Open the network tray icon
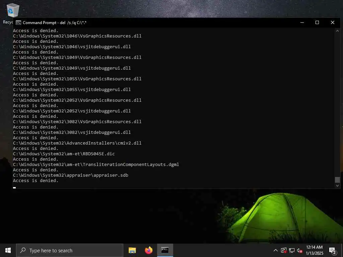The width and height of the screenshot is (343, 257). pos(292,250)
